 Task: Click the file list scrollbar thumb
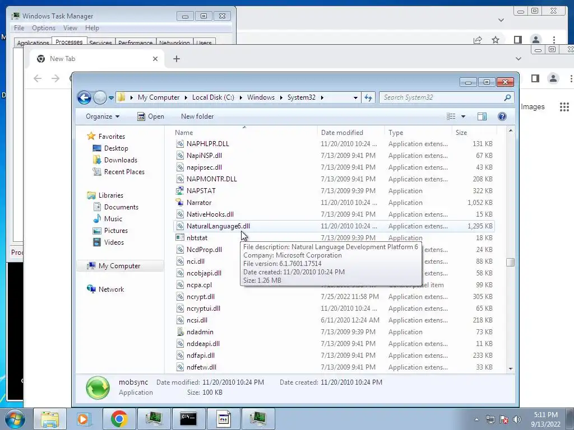pyautogui.click(x=510, y=262)
